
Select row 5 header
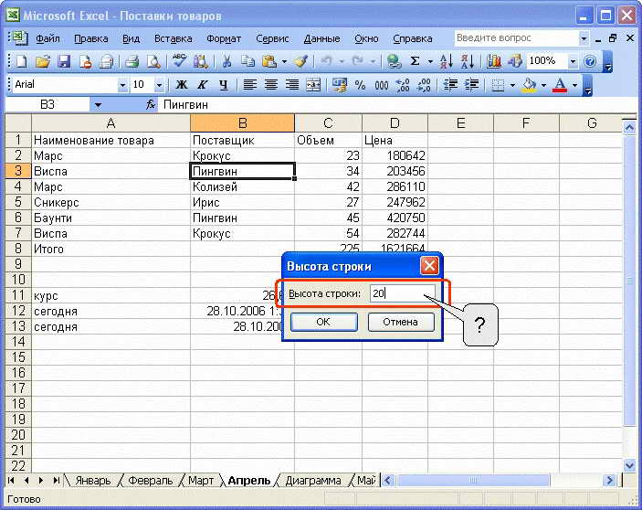[18, 202]
